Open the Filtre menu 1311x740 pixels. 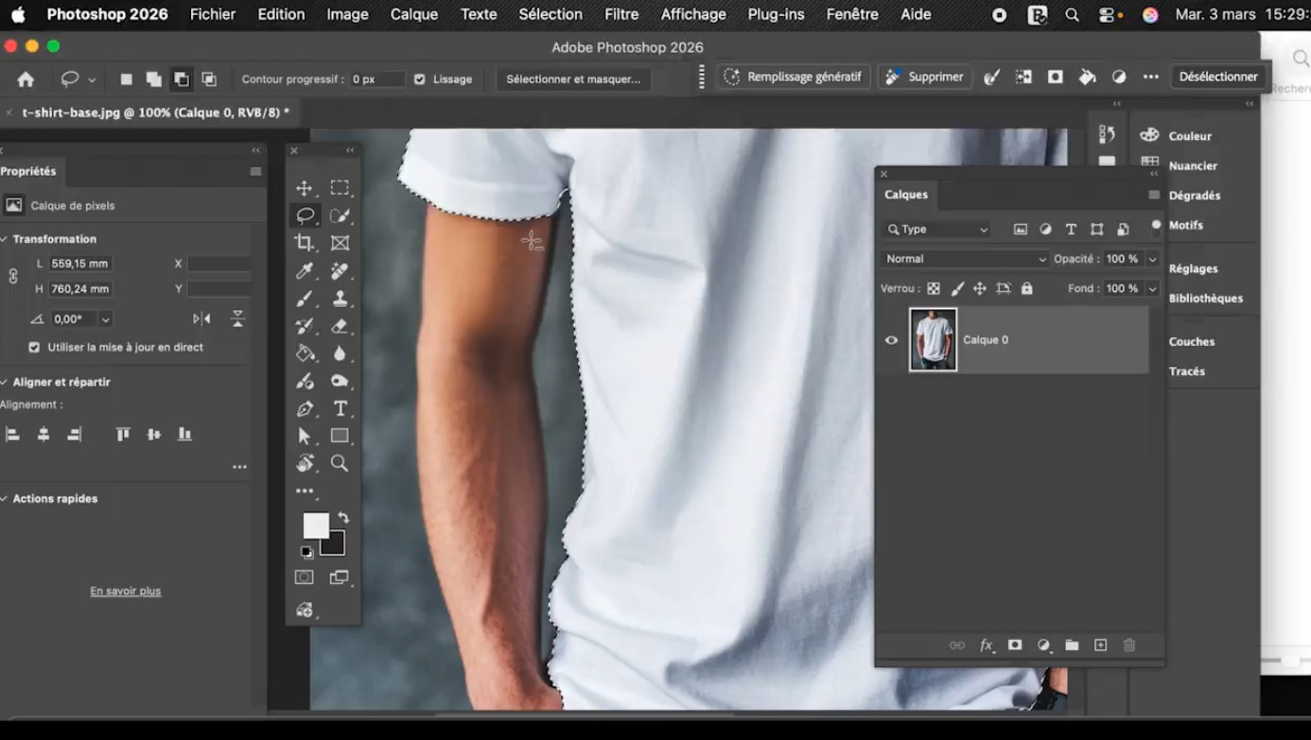coord(621,14)
